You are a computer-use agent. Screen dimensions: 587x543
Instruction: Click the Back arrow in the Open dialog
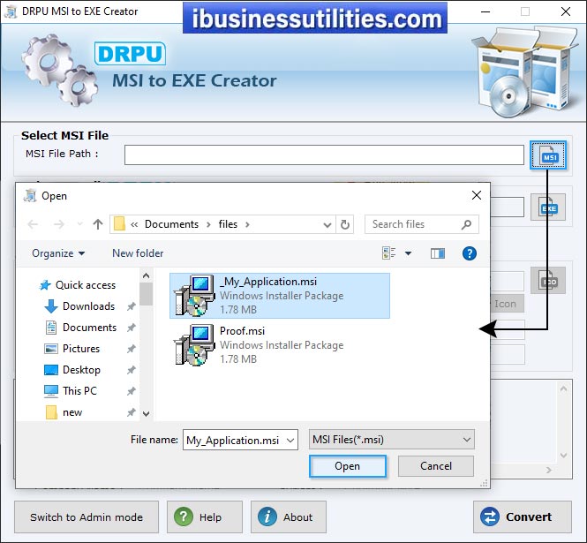33,224
